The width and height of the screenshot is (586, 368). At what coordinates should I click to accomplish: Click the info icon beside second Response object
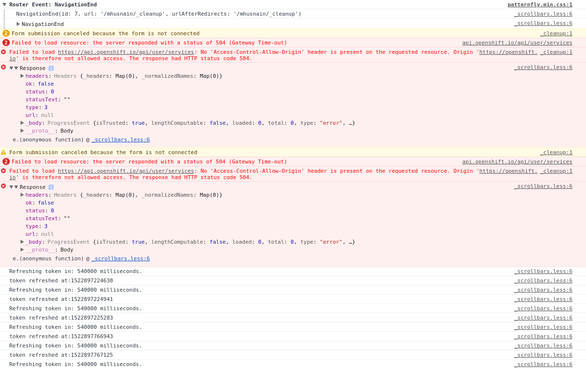51,187
